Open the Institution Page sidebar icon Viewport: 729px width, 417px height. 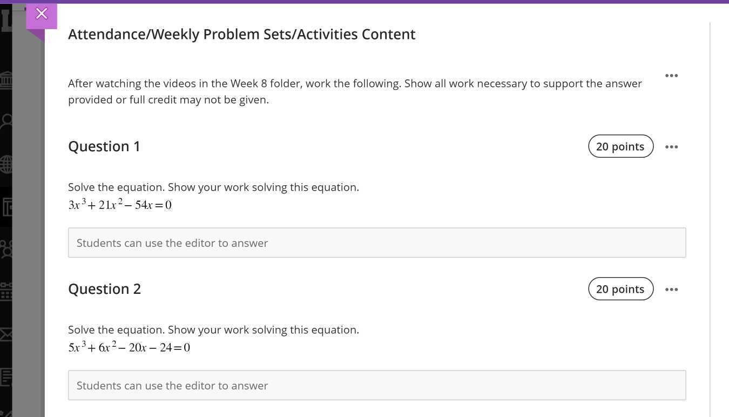point(6,80)
